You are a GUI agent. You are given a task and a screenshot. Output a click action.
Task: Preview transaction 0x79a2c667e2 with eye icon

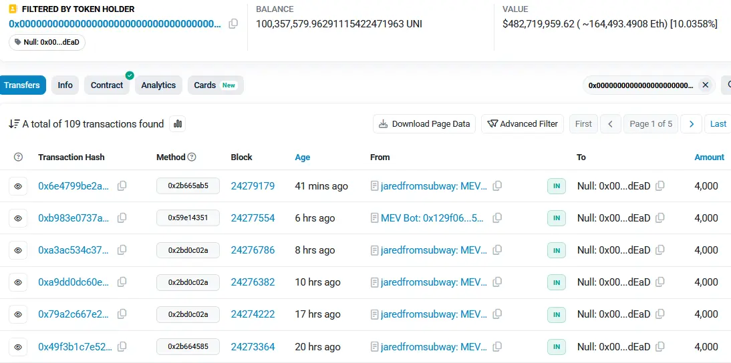point(18,314)
